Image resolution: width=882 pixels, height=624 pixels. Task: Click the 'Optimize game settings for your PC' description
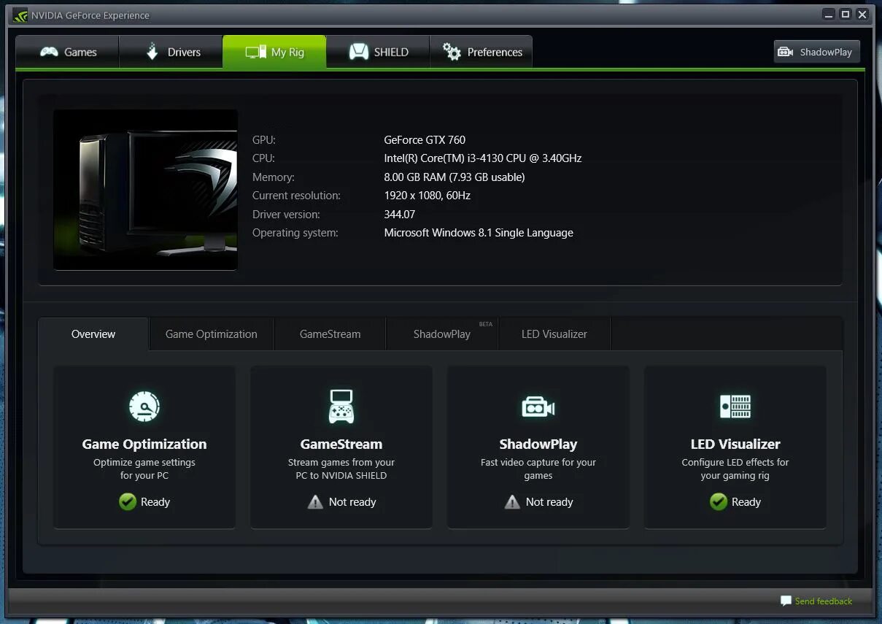point(144,469)
